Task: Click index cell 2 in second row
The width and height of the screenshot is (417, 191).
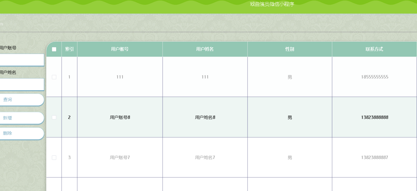Action: pyautogui.click(x=70, y=117)
